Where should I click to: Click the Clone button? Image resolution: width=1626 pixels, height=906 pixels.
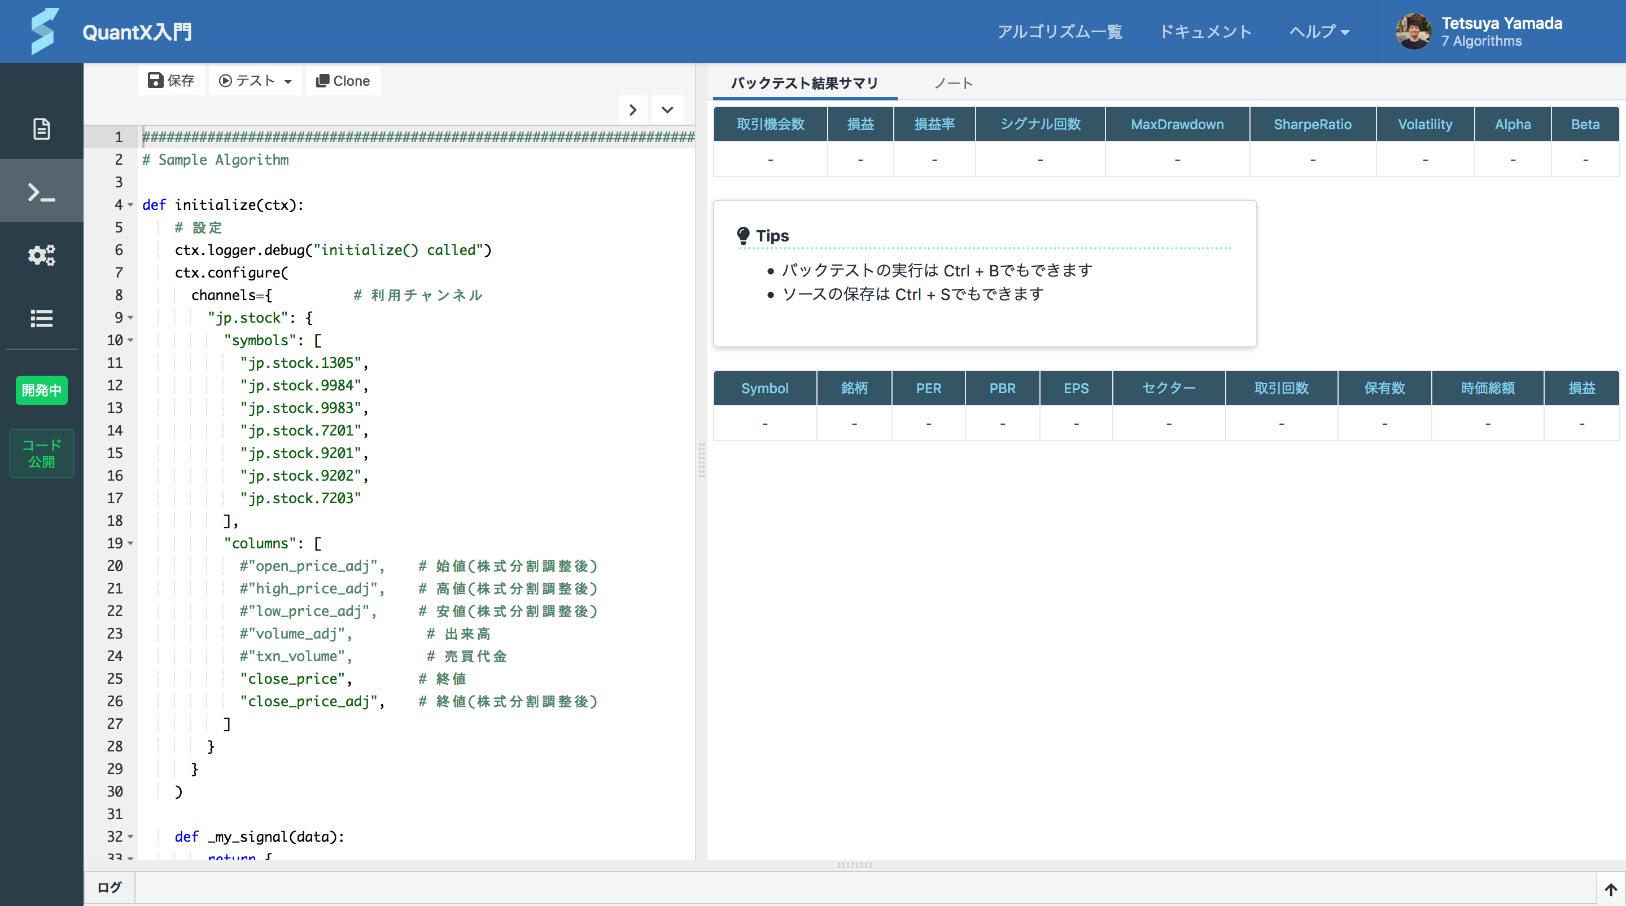[343, 81]
